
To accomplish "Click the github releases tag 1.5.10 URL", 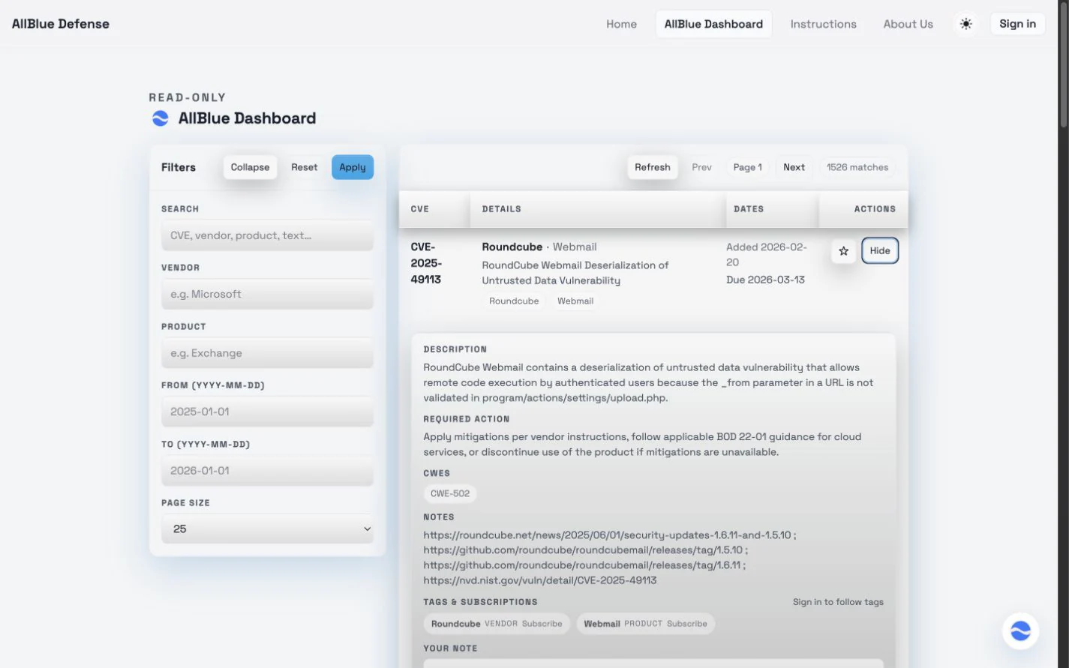I will point(583,550).
